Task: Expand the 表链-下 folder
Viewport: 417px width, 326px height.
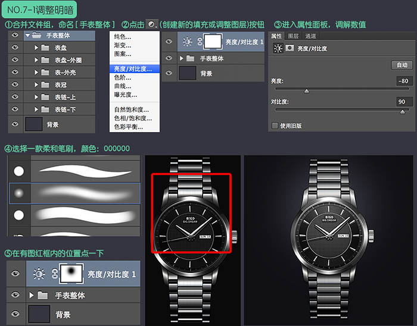Action: 36,109
